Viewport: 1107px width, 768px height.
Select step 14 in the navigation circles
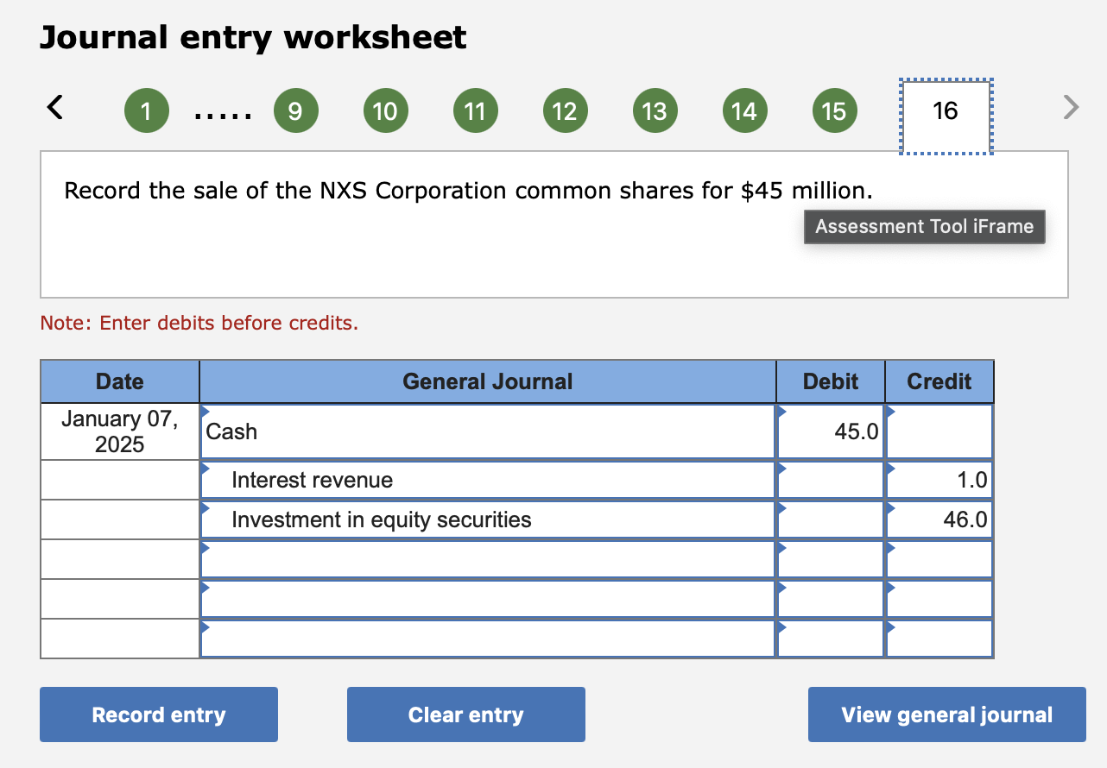click(745, 110)
